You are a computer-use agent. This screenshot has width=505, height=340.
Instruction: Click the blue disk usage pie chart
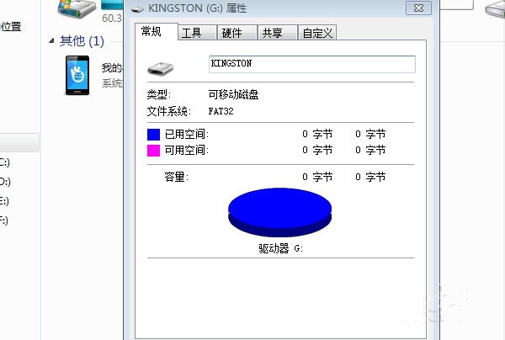[x=280, y=212]
